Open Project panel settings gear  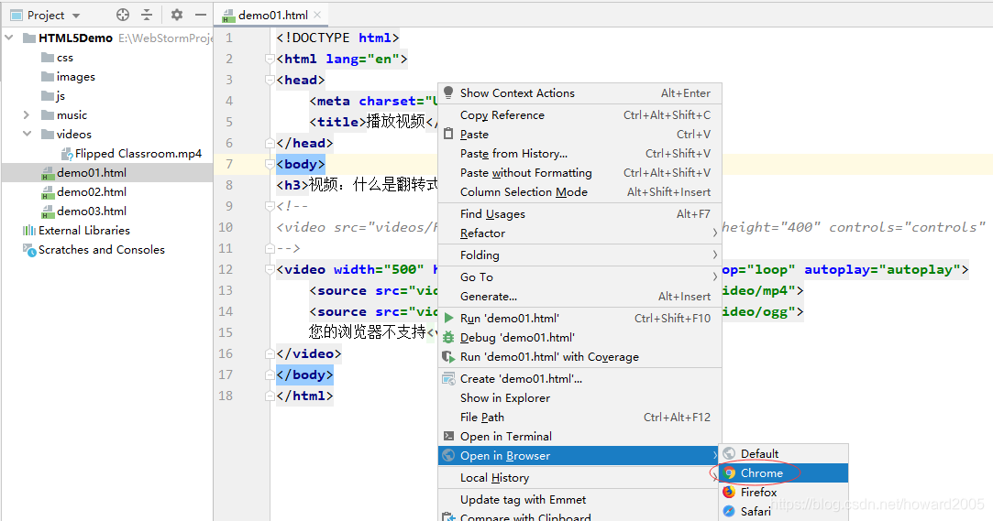click(x=177, y=15)
